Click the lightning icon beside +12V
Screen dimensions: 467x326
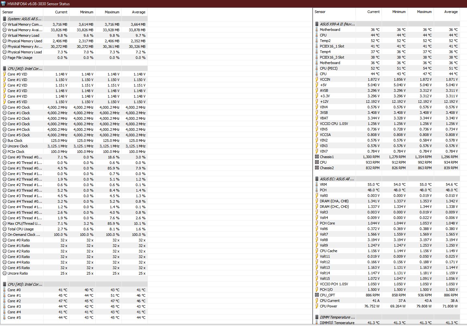317,102
